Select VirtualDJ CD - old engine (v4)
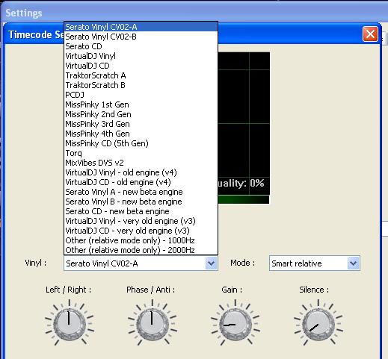This screenshot has height=359, width=388. (x=141, y=182)
